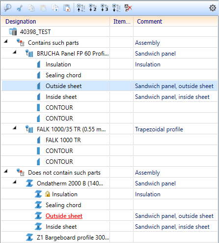The height and width of the screenshot is (243, 219).
Task: Click the search magnifier toolbar icon
Action: click(x=7, y=8)
